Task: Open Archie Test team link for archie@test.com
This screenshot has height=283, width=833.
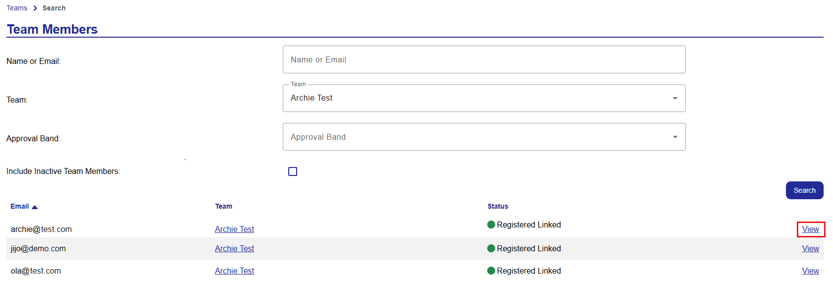Action: [x=234, y=229]
